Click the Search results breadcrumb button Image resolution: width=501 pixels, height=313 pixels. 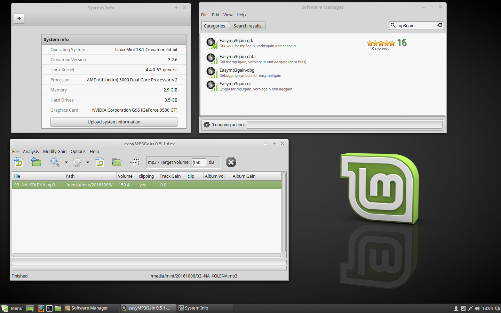pyautogui.click(x=247, y=26)
